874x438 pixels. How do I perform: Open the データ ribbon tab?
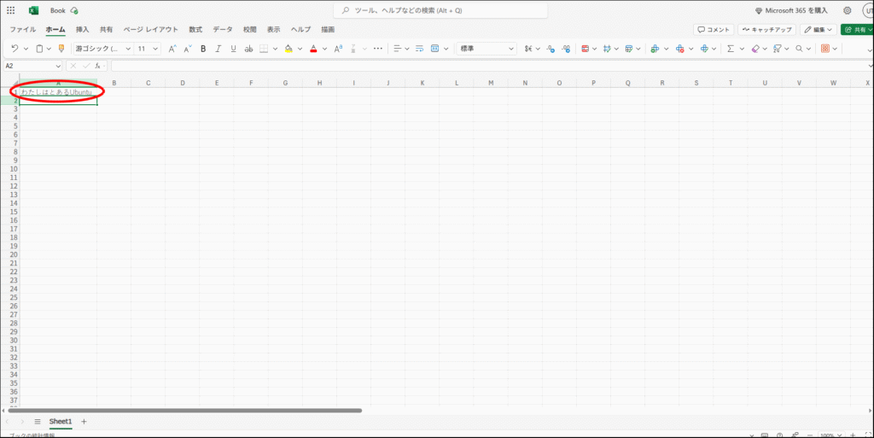tap(222, 29)
